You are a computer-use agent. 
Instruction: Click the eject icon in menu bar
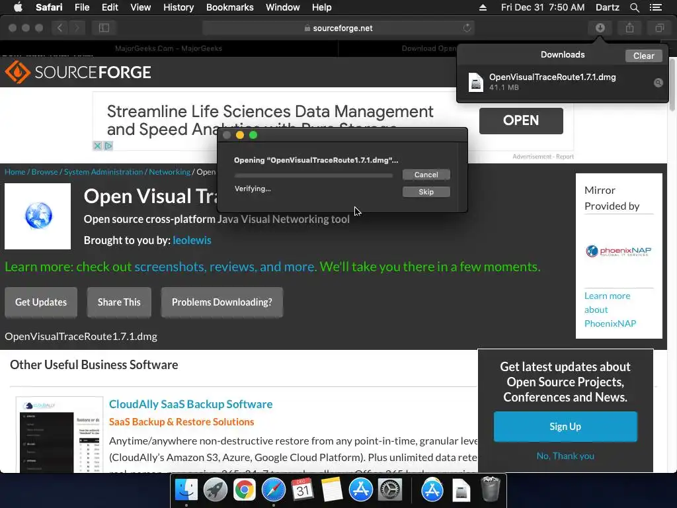(x=483, y=7)
